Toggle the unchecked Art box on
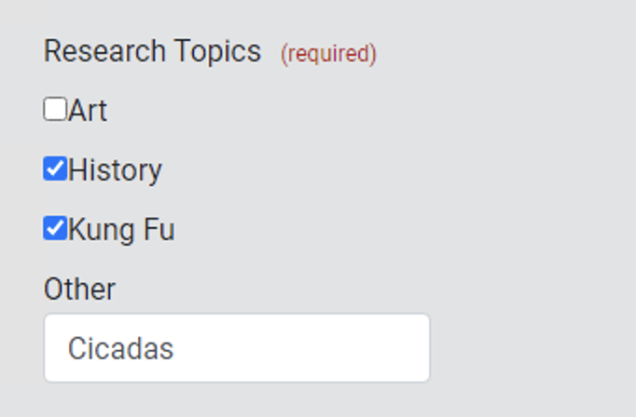This screenshot has width=636, height=417. click(x=55, y=110)
